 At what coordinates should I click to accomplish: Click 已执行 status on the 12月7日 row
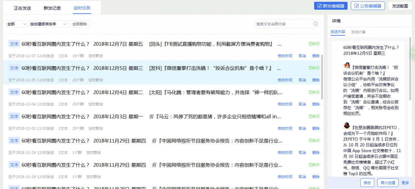pos(314,44)
